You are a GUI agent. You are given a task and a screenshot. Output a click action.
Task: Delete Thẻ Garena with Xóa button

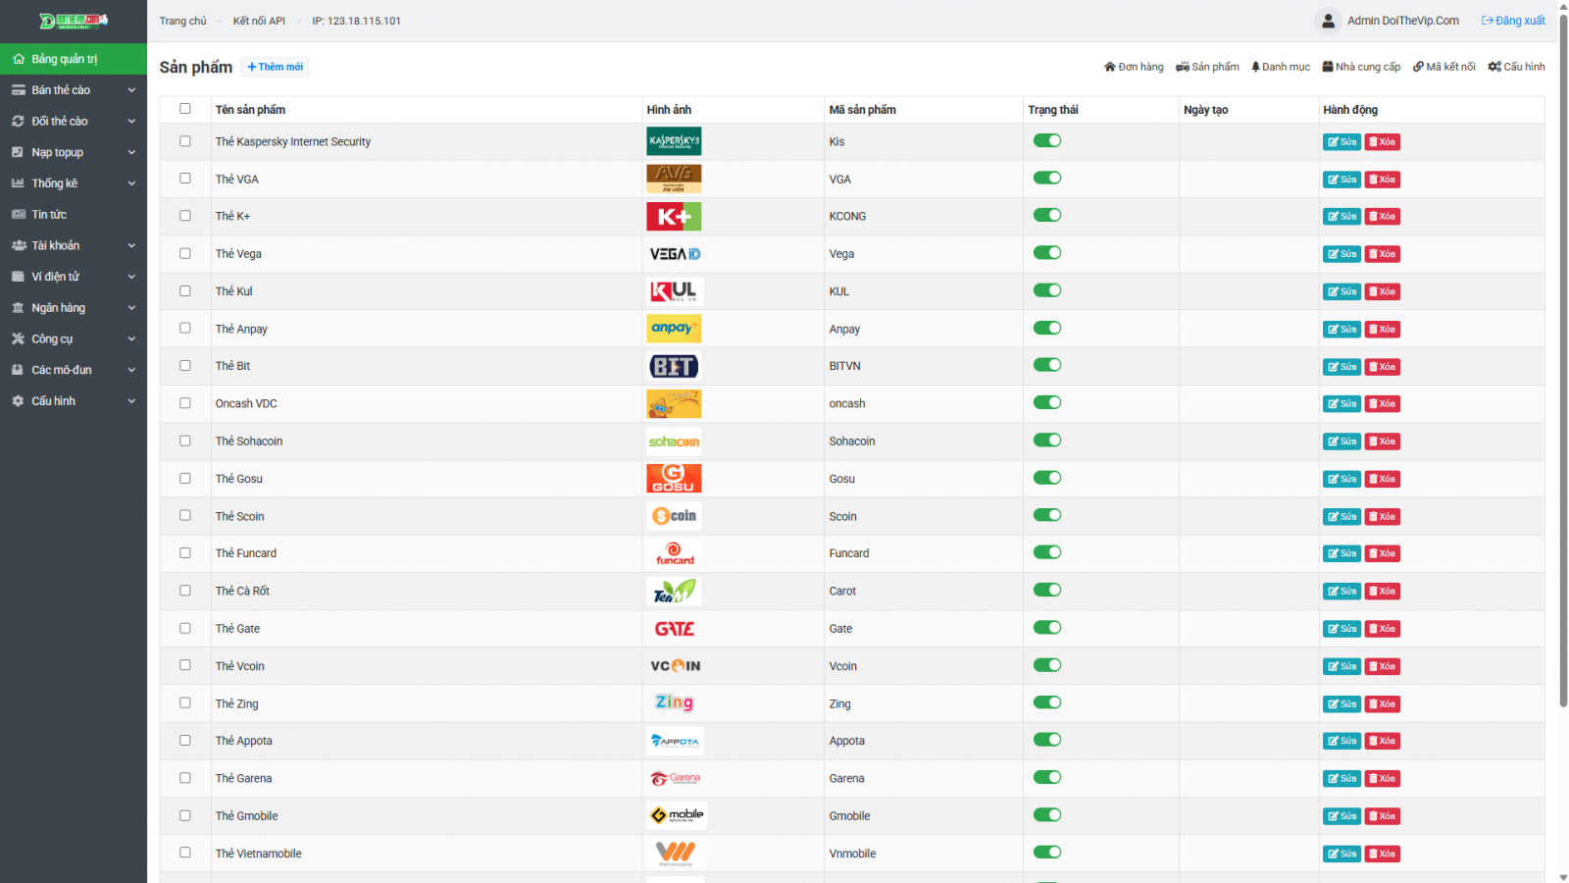pos(1383,779)
